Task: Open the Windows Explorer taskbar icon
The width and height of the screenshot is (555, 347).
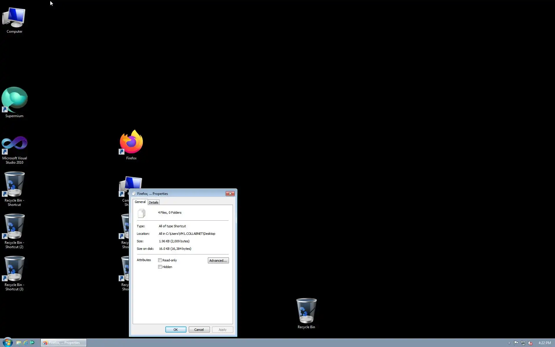Action: 18,343
